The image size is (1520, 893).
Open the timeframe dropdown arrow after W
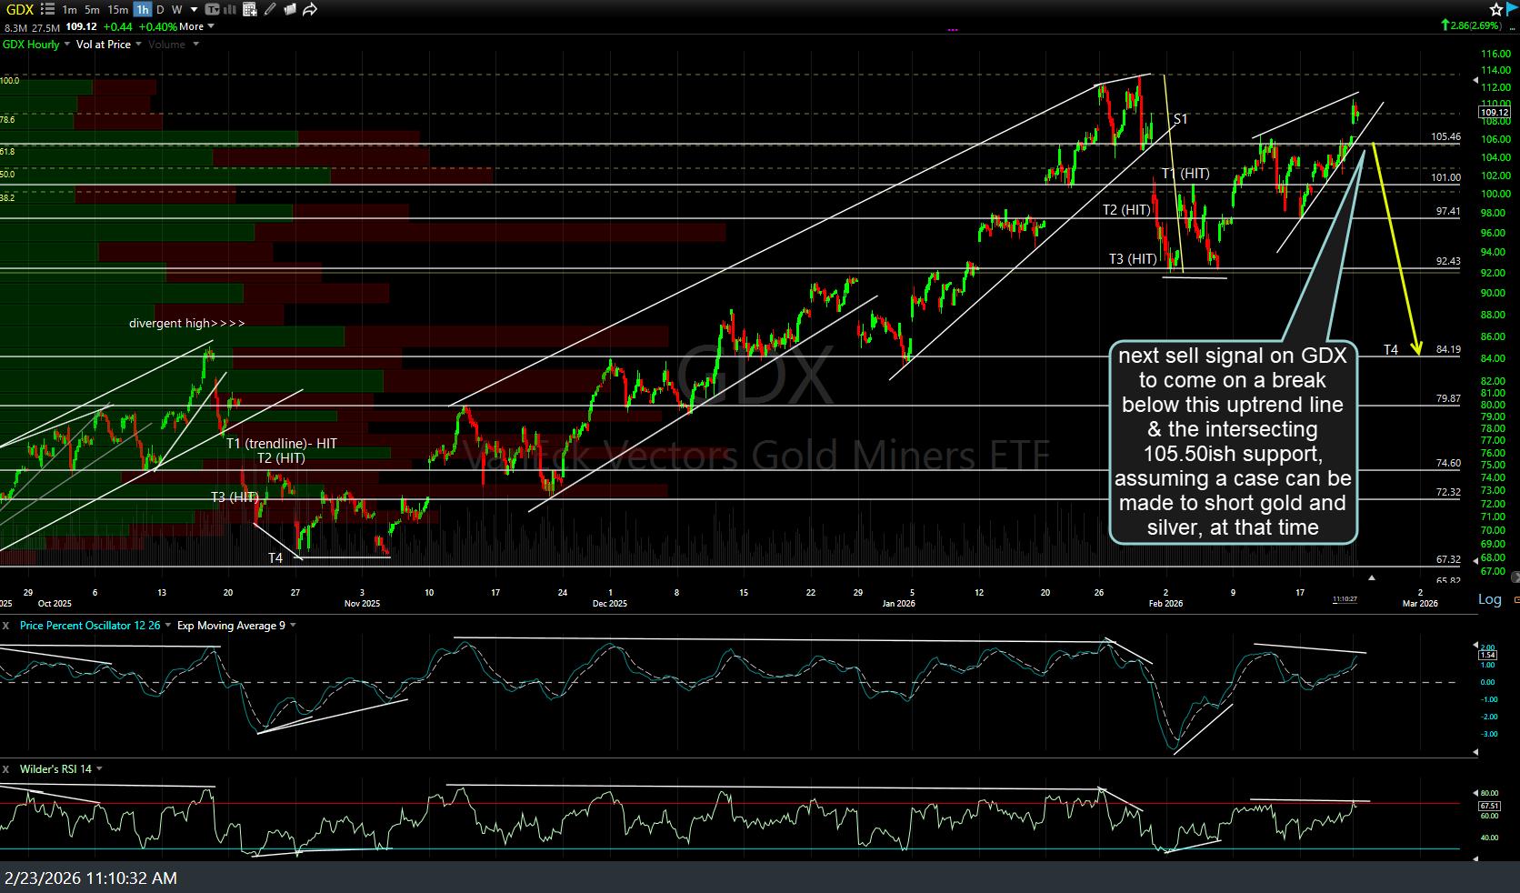[194, 10]
